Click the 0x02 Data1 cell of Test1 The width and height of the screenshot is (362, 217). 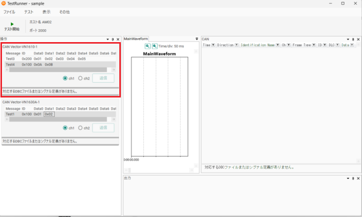coord(49,114)
